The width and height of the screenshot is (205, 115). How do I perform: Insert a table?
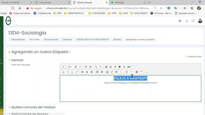coord(116,72)
